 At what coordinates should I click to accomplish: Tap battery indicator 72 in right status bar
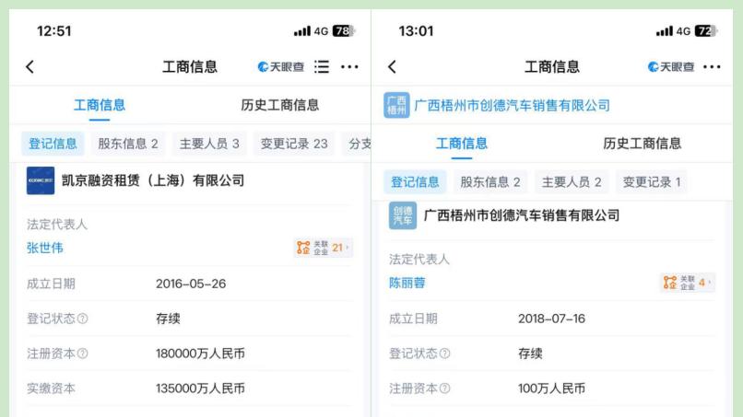pyautogui.click(x=706, y=31)
